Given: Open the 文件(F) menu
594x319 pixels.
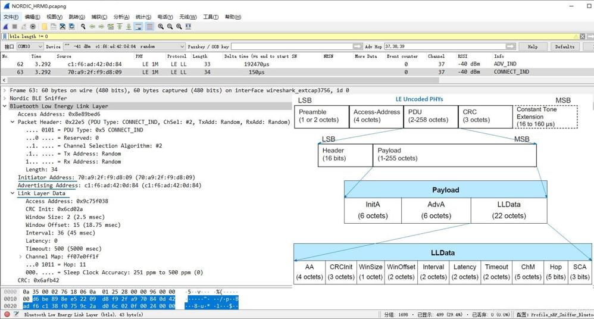Looking at the screenshot, I should click(11, 17).
